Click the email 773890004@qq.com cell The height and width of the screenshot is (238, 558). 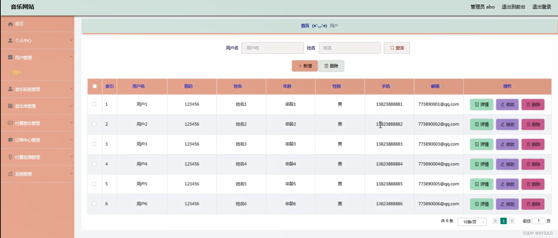439,164
